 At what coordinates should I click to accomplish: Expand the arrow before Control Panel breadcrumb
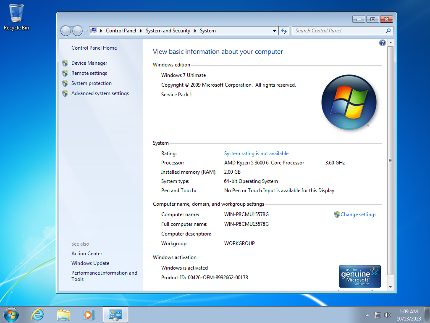point(101,31)
